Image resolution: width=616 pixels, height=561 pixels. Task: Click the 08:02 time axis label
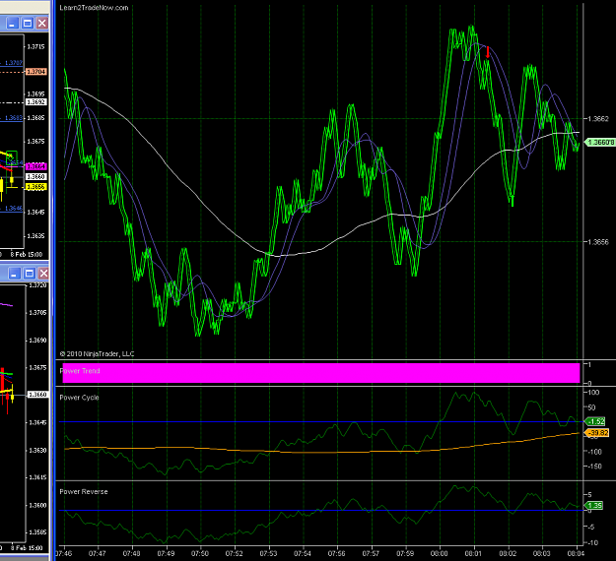click(508, 553)
